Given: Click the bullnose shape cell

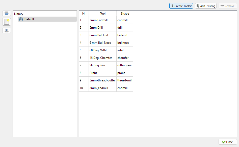Looking at the screenshot, I should tap(125, 43).
